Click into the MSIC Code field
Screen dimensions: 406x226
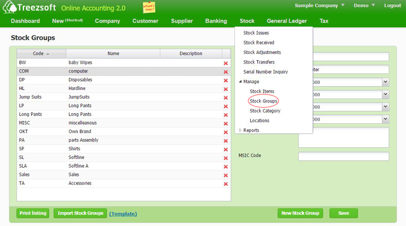[x=343, y=156]
